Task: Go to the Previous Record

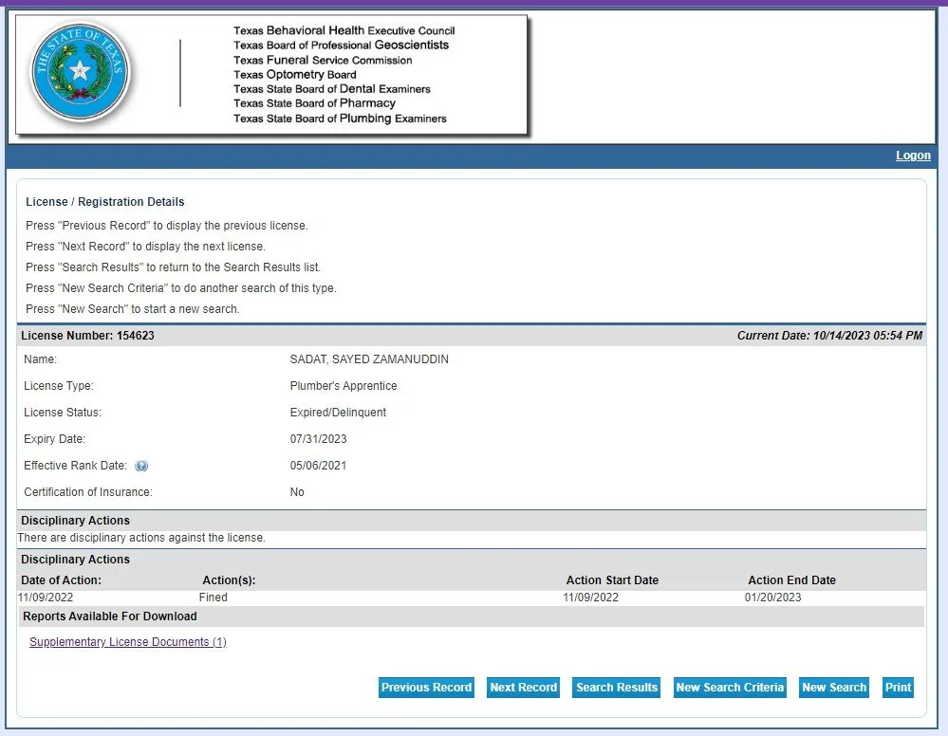Action: pos(426,688)
